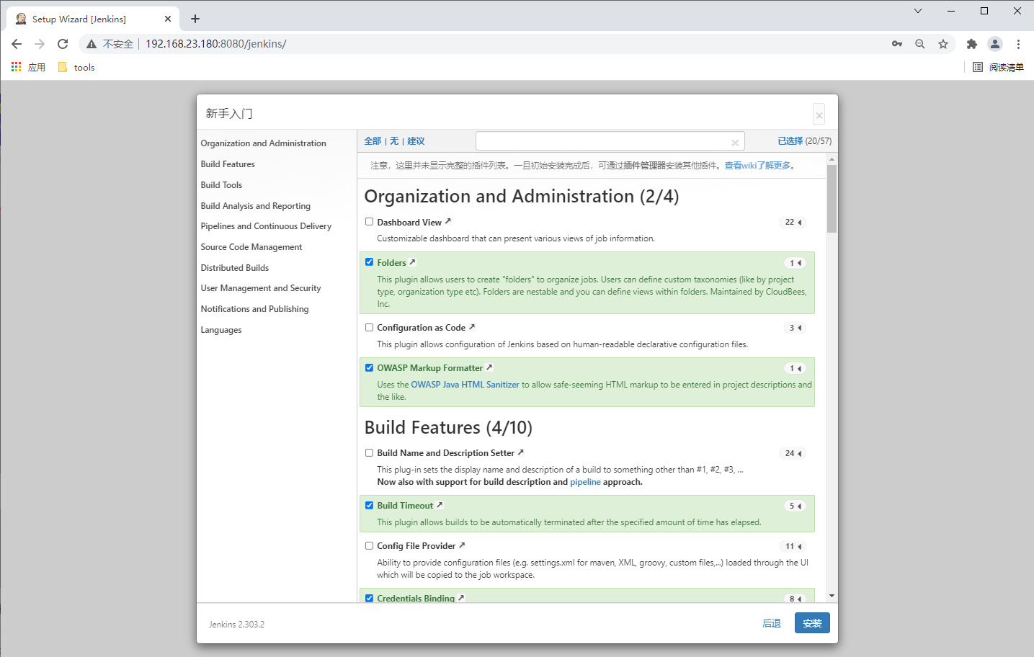Expand Credentials Binding dependencies count 8
The width and height of the screenshot is (1034, 657).
coord(795,599)
